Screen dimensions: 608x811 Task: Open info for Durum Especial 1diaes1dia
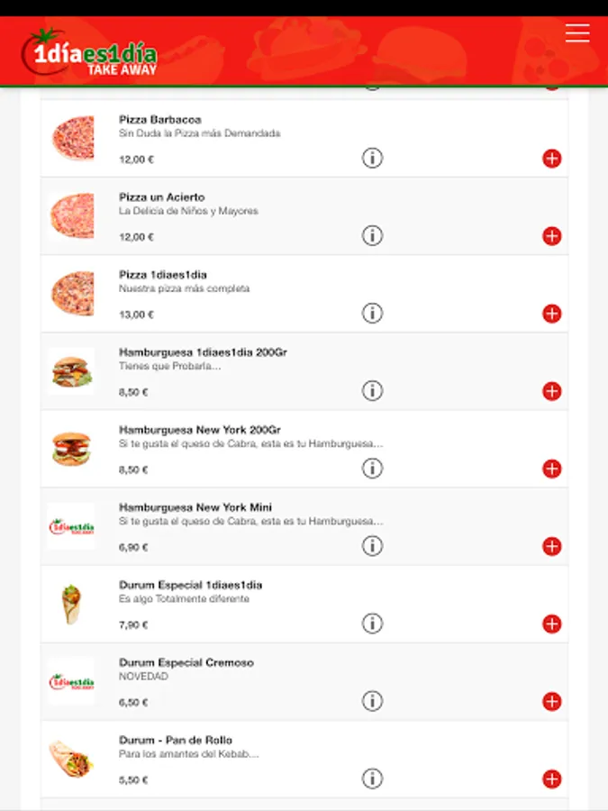pyautogui.click(x=372, y=623)
